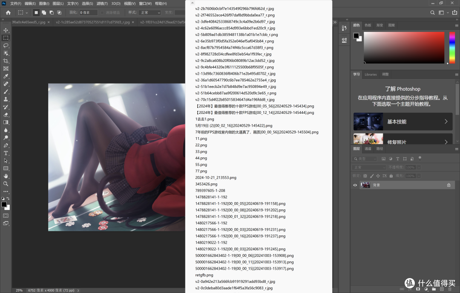The height and width of the screenshot is (293, 460).
Task: Choose Subtract from Selection mode
Action: (x=52, y=13)
